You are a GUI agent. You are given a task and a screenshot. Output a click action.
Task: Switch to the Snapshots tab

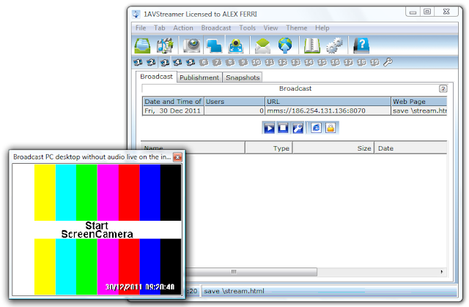(243, 77)
